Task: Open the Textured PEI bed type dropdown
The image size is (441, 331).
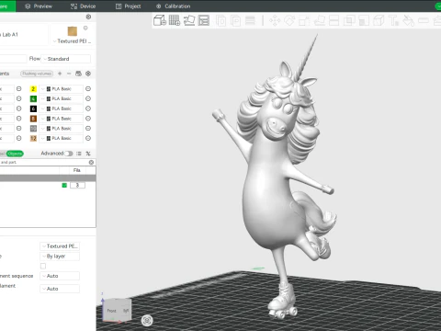Action: (x=73, y=41)
